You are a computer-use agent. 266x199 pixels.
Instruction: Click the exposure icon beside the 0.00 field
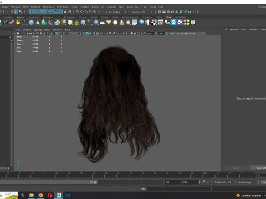click(145, 33)
